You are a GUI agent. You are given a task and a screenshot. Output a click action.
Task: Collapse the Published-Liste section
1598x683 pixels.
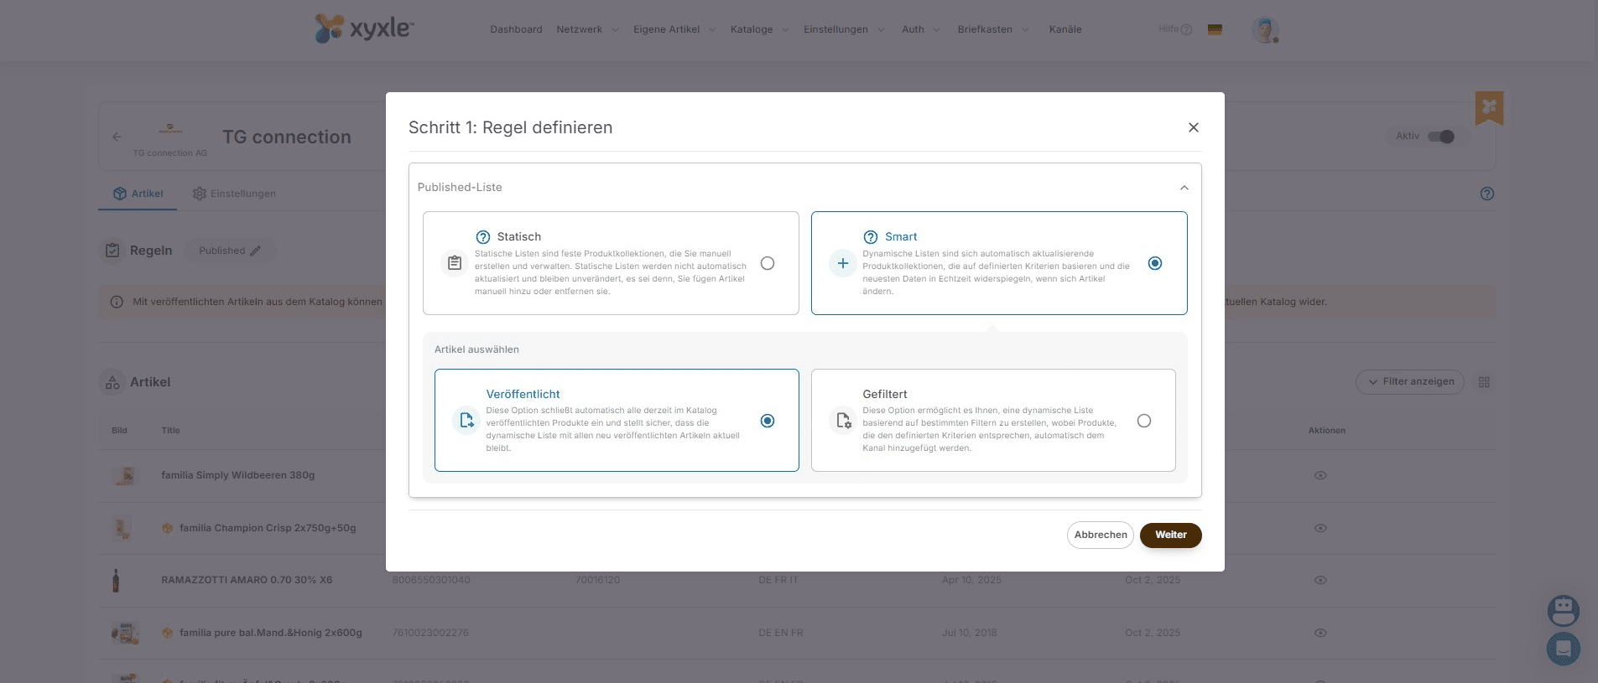point(1184,188)
